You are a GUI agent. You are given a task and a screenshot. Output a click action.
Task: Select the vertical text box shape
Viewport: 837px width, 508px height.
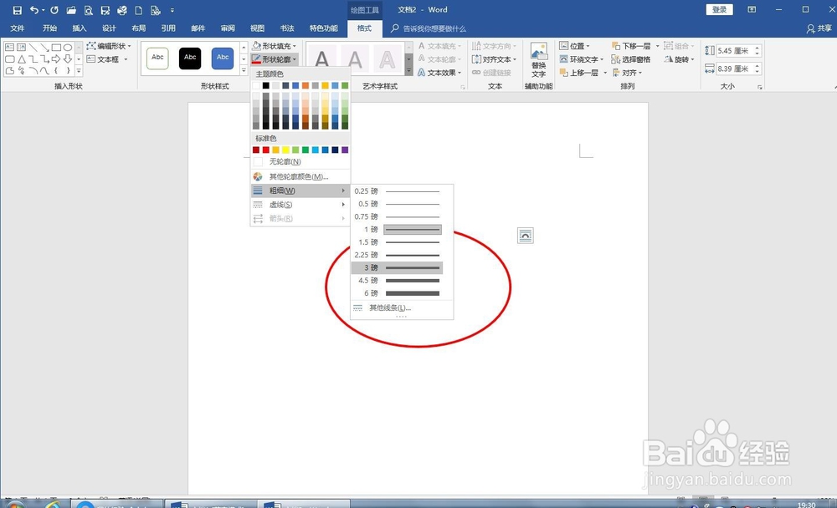click(22, 48)
